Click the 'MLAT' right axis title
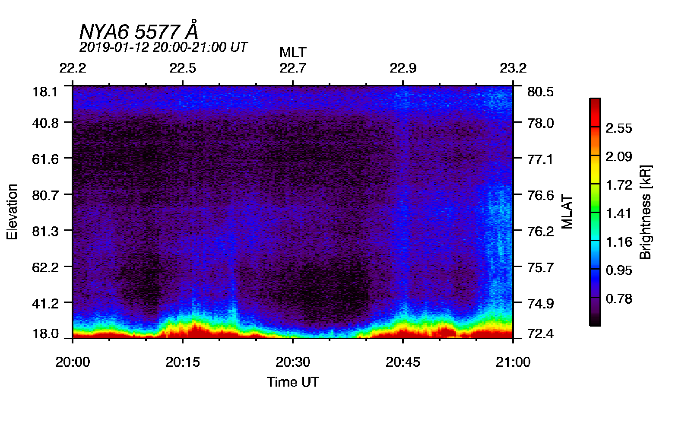Viewport: 691px width, 432px height. pyautogui.click(x=567, y=212)
